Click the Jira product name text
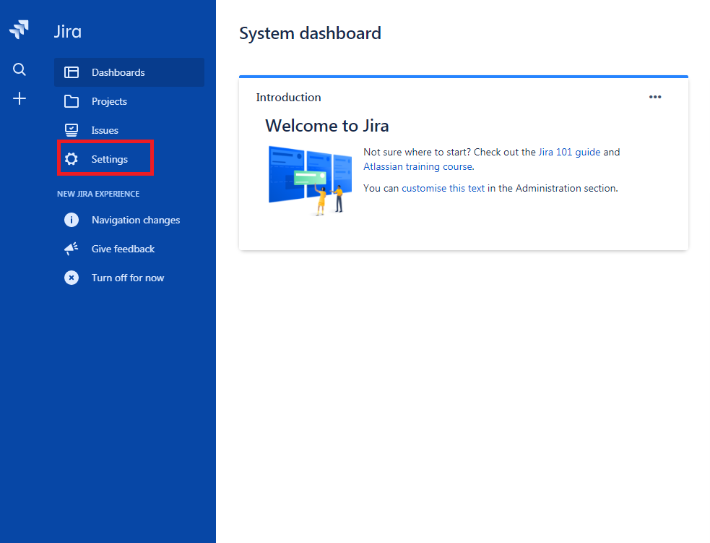 [x=68, y=32]
